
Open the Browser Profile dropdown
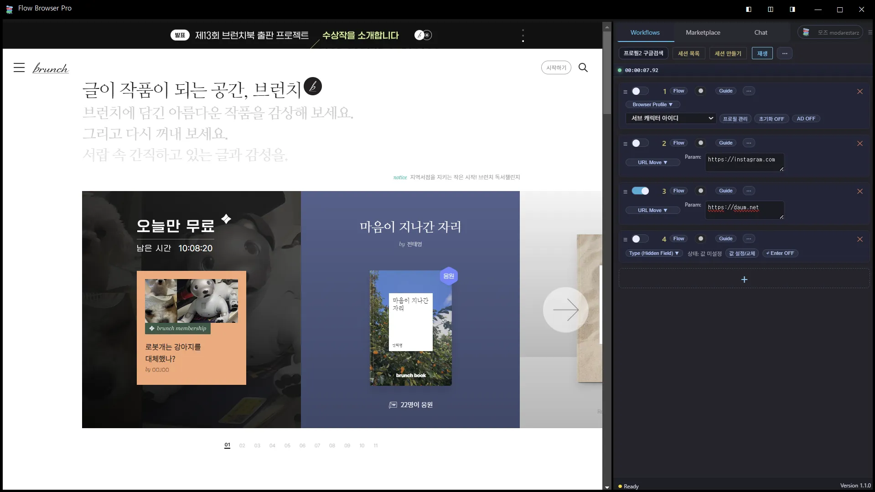click(652, 104)
